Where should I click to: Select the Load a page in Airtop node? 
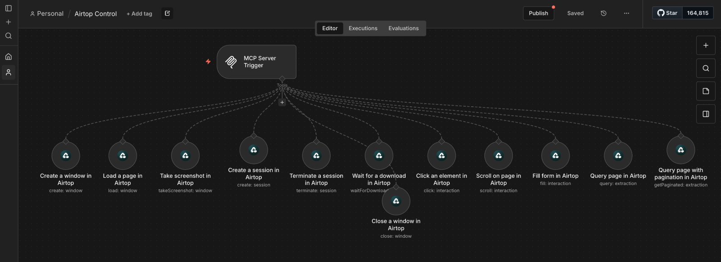123,156
